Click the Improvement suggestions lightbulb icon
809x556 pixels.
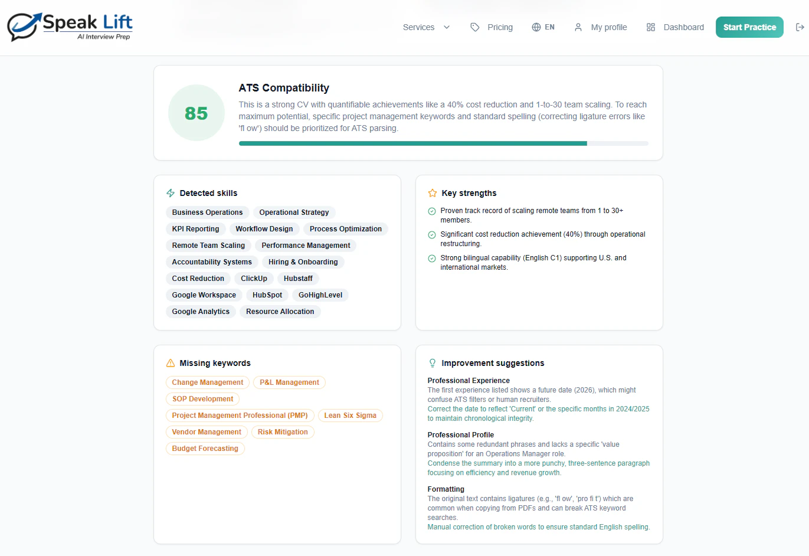tap(433, 363)
